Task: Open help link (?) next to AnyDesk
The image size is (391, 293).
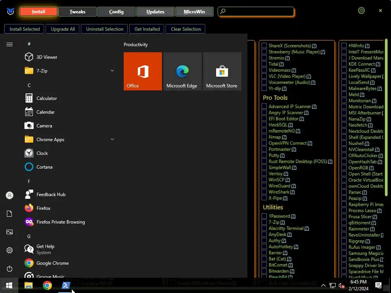Action: 289,235
